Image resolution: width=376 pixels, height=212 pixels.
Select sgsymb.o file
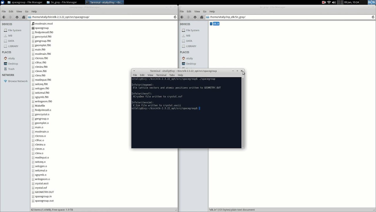(x=39, y=175)
